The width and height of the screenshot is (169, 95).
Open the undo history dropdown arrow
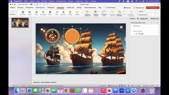point(42,4)
